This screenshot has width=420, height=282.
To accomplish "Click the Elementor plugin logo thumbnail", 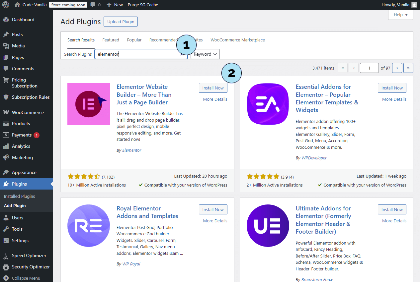I will [x=89, y=104].
